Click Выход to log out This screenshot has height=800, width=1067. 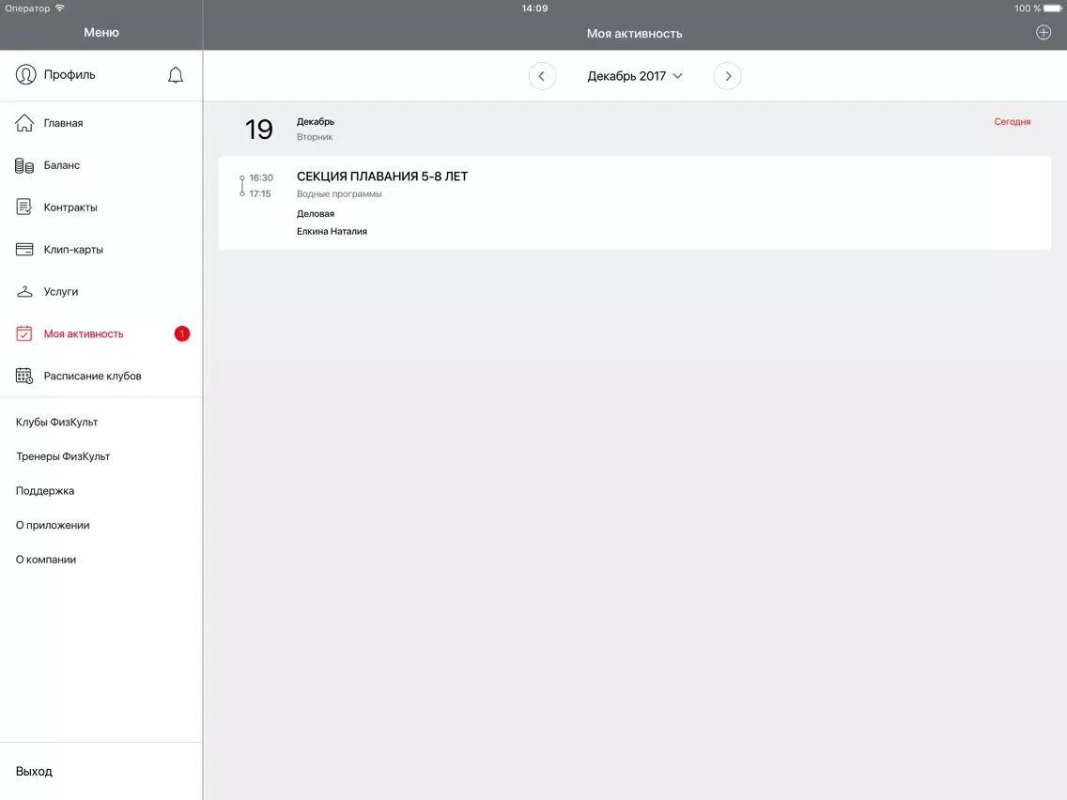tap(34, 772)
